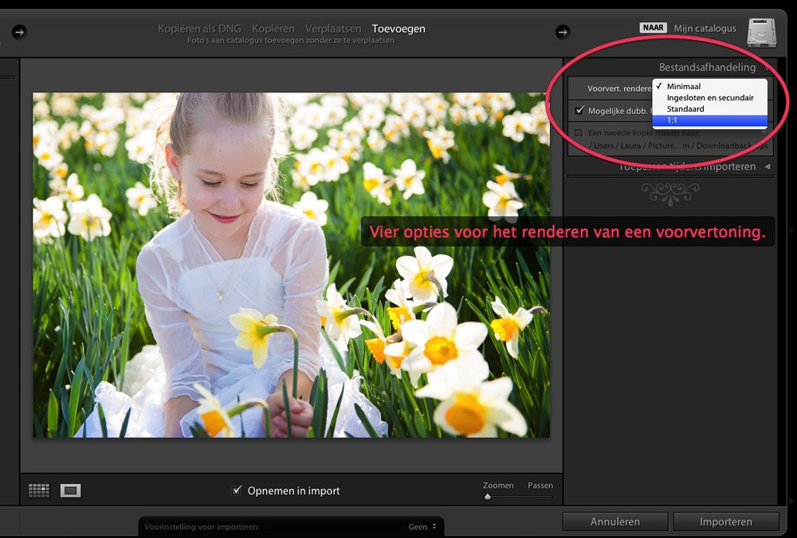
Task: Select the grid view icon
Action: tap(38, 490)
